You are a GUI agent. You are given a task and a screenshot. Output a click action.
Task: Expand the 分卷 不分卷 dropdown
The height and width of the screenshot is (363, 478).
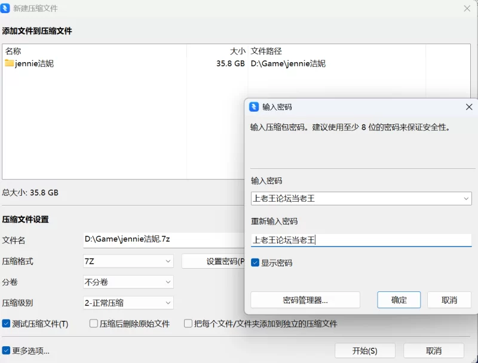coord(128,282)
